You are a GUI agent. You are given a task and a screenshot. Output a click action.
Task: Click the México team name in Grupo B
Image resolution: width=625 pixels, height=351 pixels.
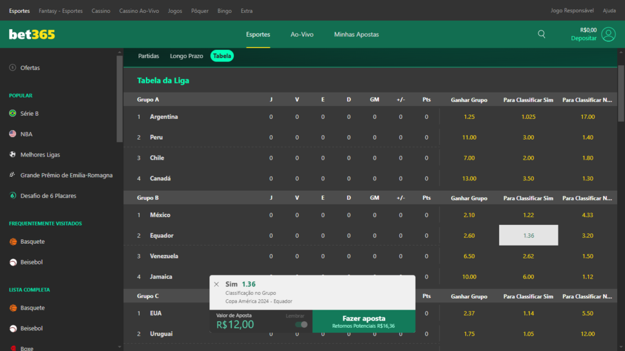coord(161,215)
